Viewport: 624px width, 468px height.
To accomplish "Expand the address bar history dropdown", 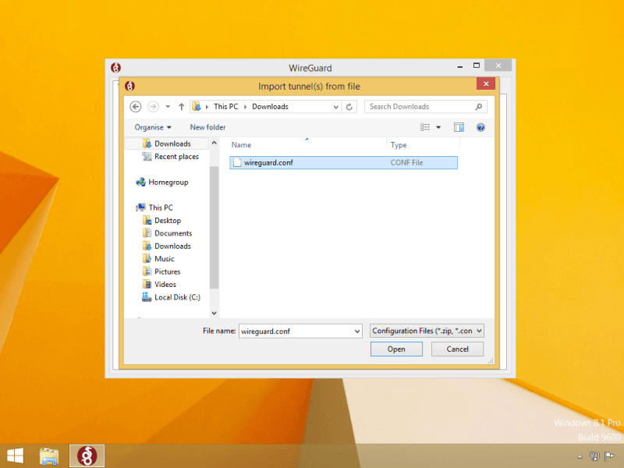I will tap(336, 107).
